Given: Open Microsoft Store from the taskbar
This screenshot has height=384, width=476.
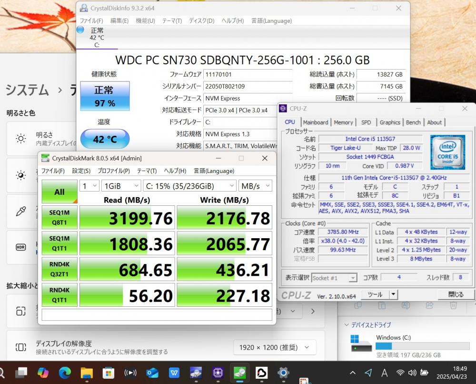Looking at the screenshot, I should [x=109, y=373].
